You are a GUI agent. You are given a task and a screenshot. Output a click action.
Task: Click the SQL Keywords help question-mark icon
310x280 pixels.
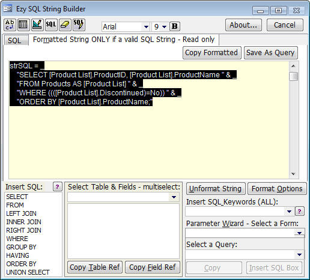pyautogui.click(x=300, y=211)
